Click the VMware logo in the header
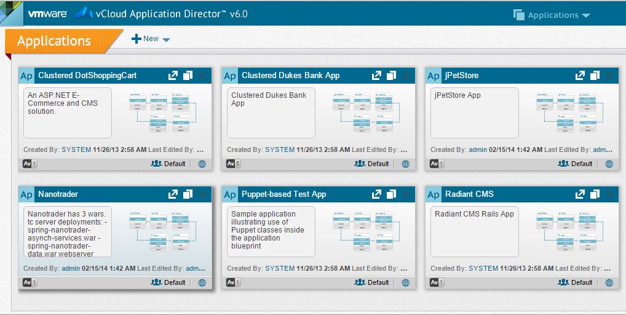 point(47,14)
